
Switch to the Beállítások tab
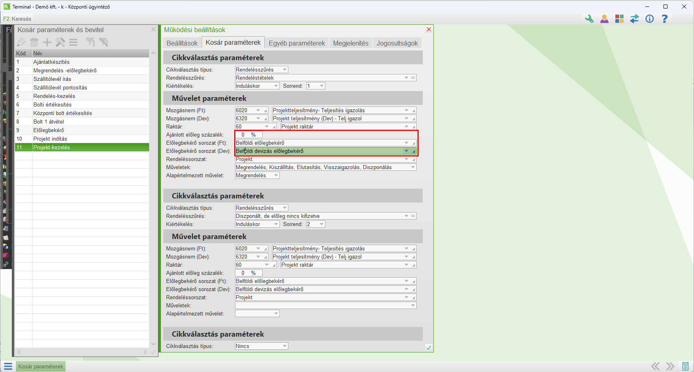[x=182, y=43]
